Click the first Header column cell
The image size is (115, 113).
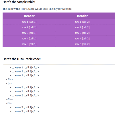point(29,16)
